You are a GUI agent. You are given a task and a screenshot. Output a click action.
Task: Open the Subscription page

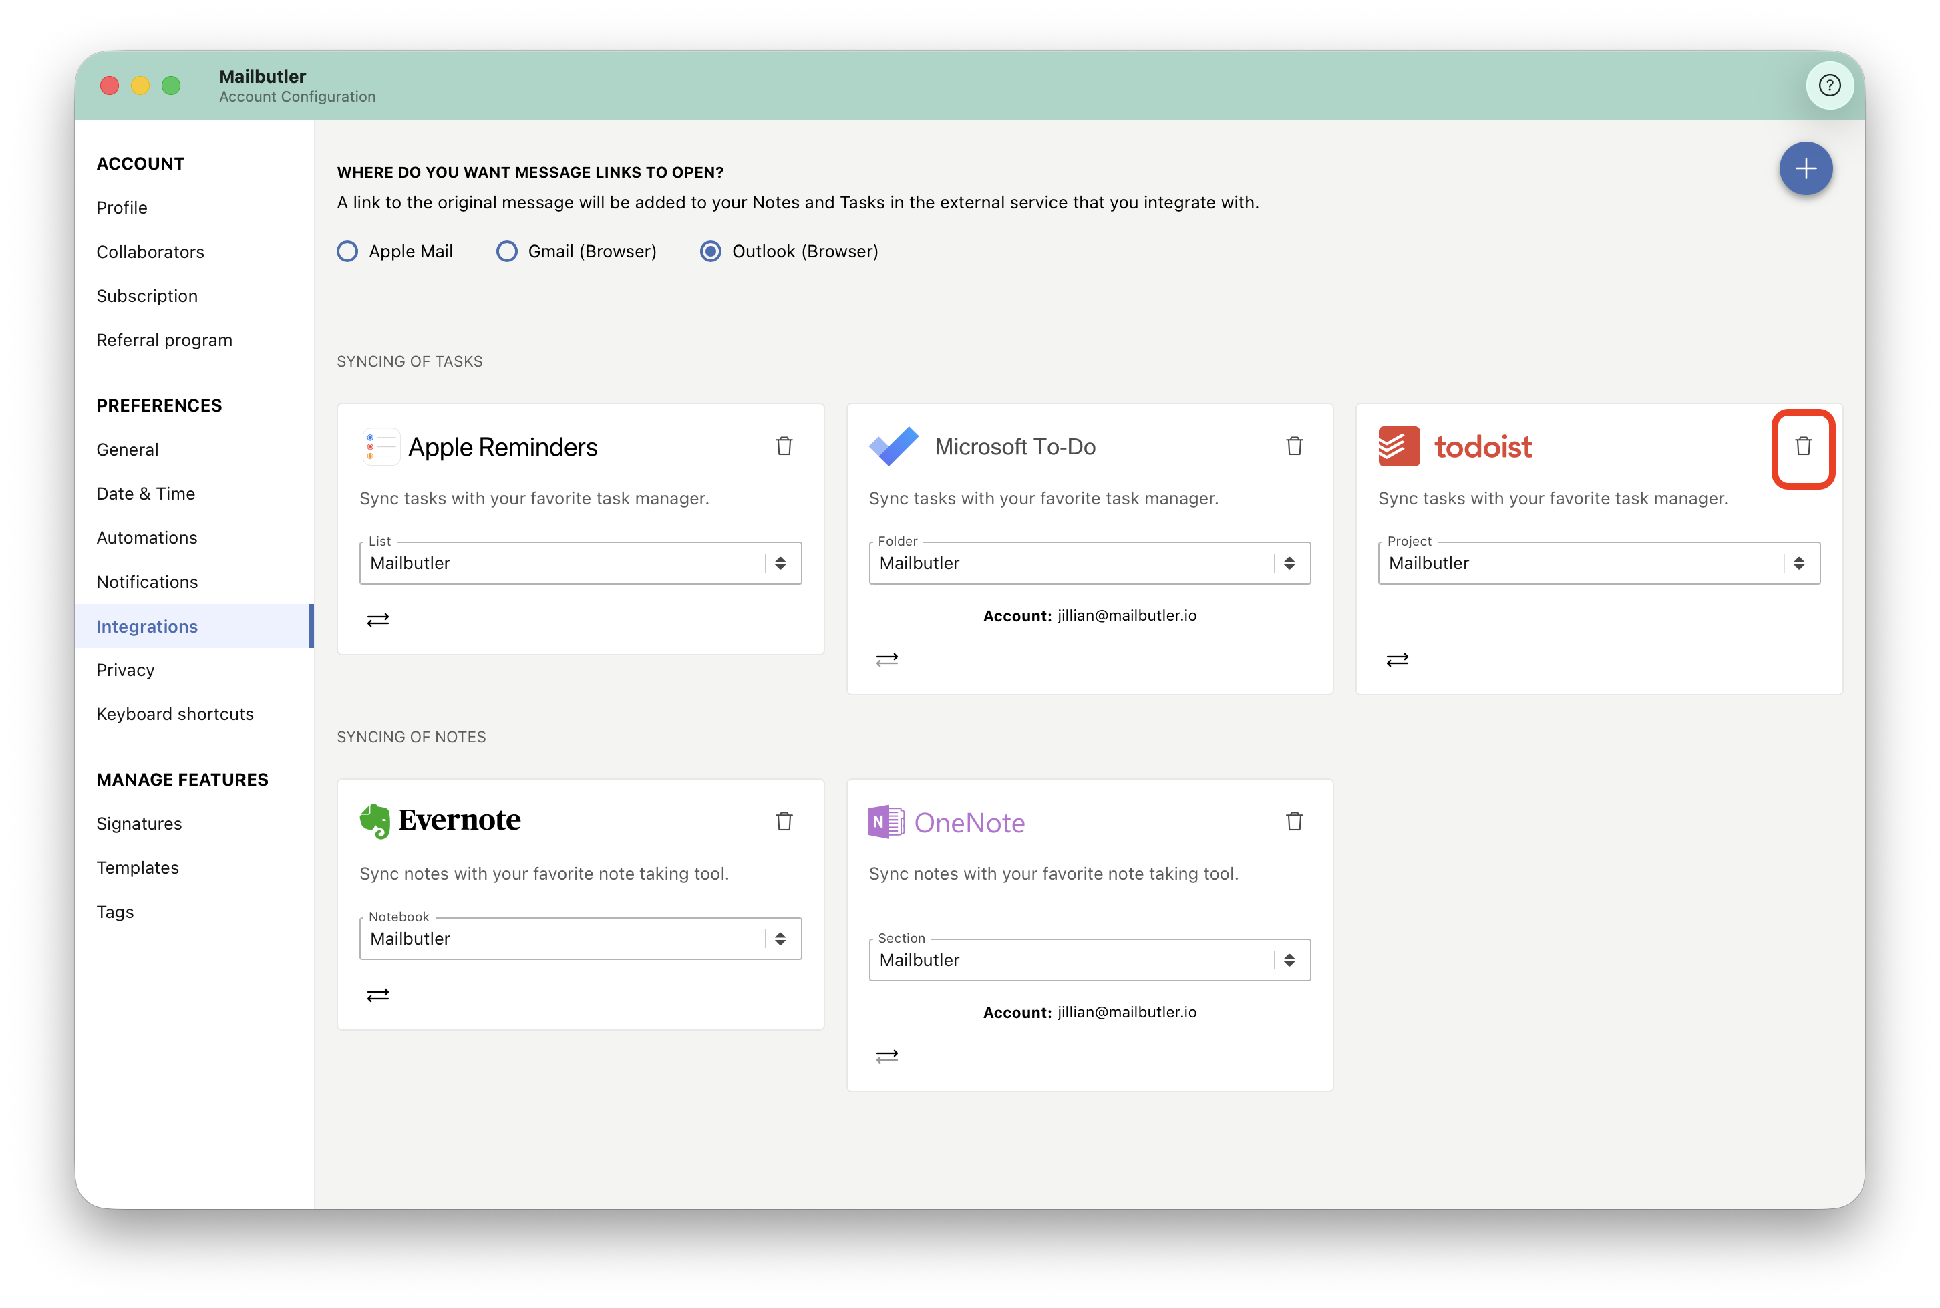pyautogui.click(x=147, y=296)
